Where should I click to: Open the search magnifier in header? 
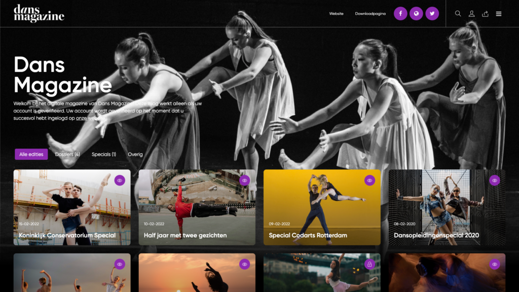pos(458,14)
